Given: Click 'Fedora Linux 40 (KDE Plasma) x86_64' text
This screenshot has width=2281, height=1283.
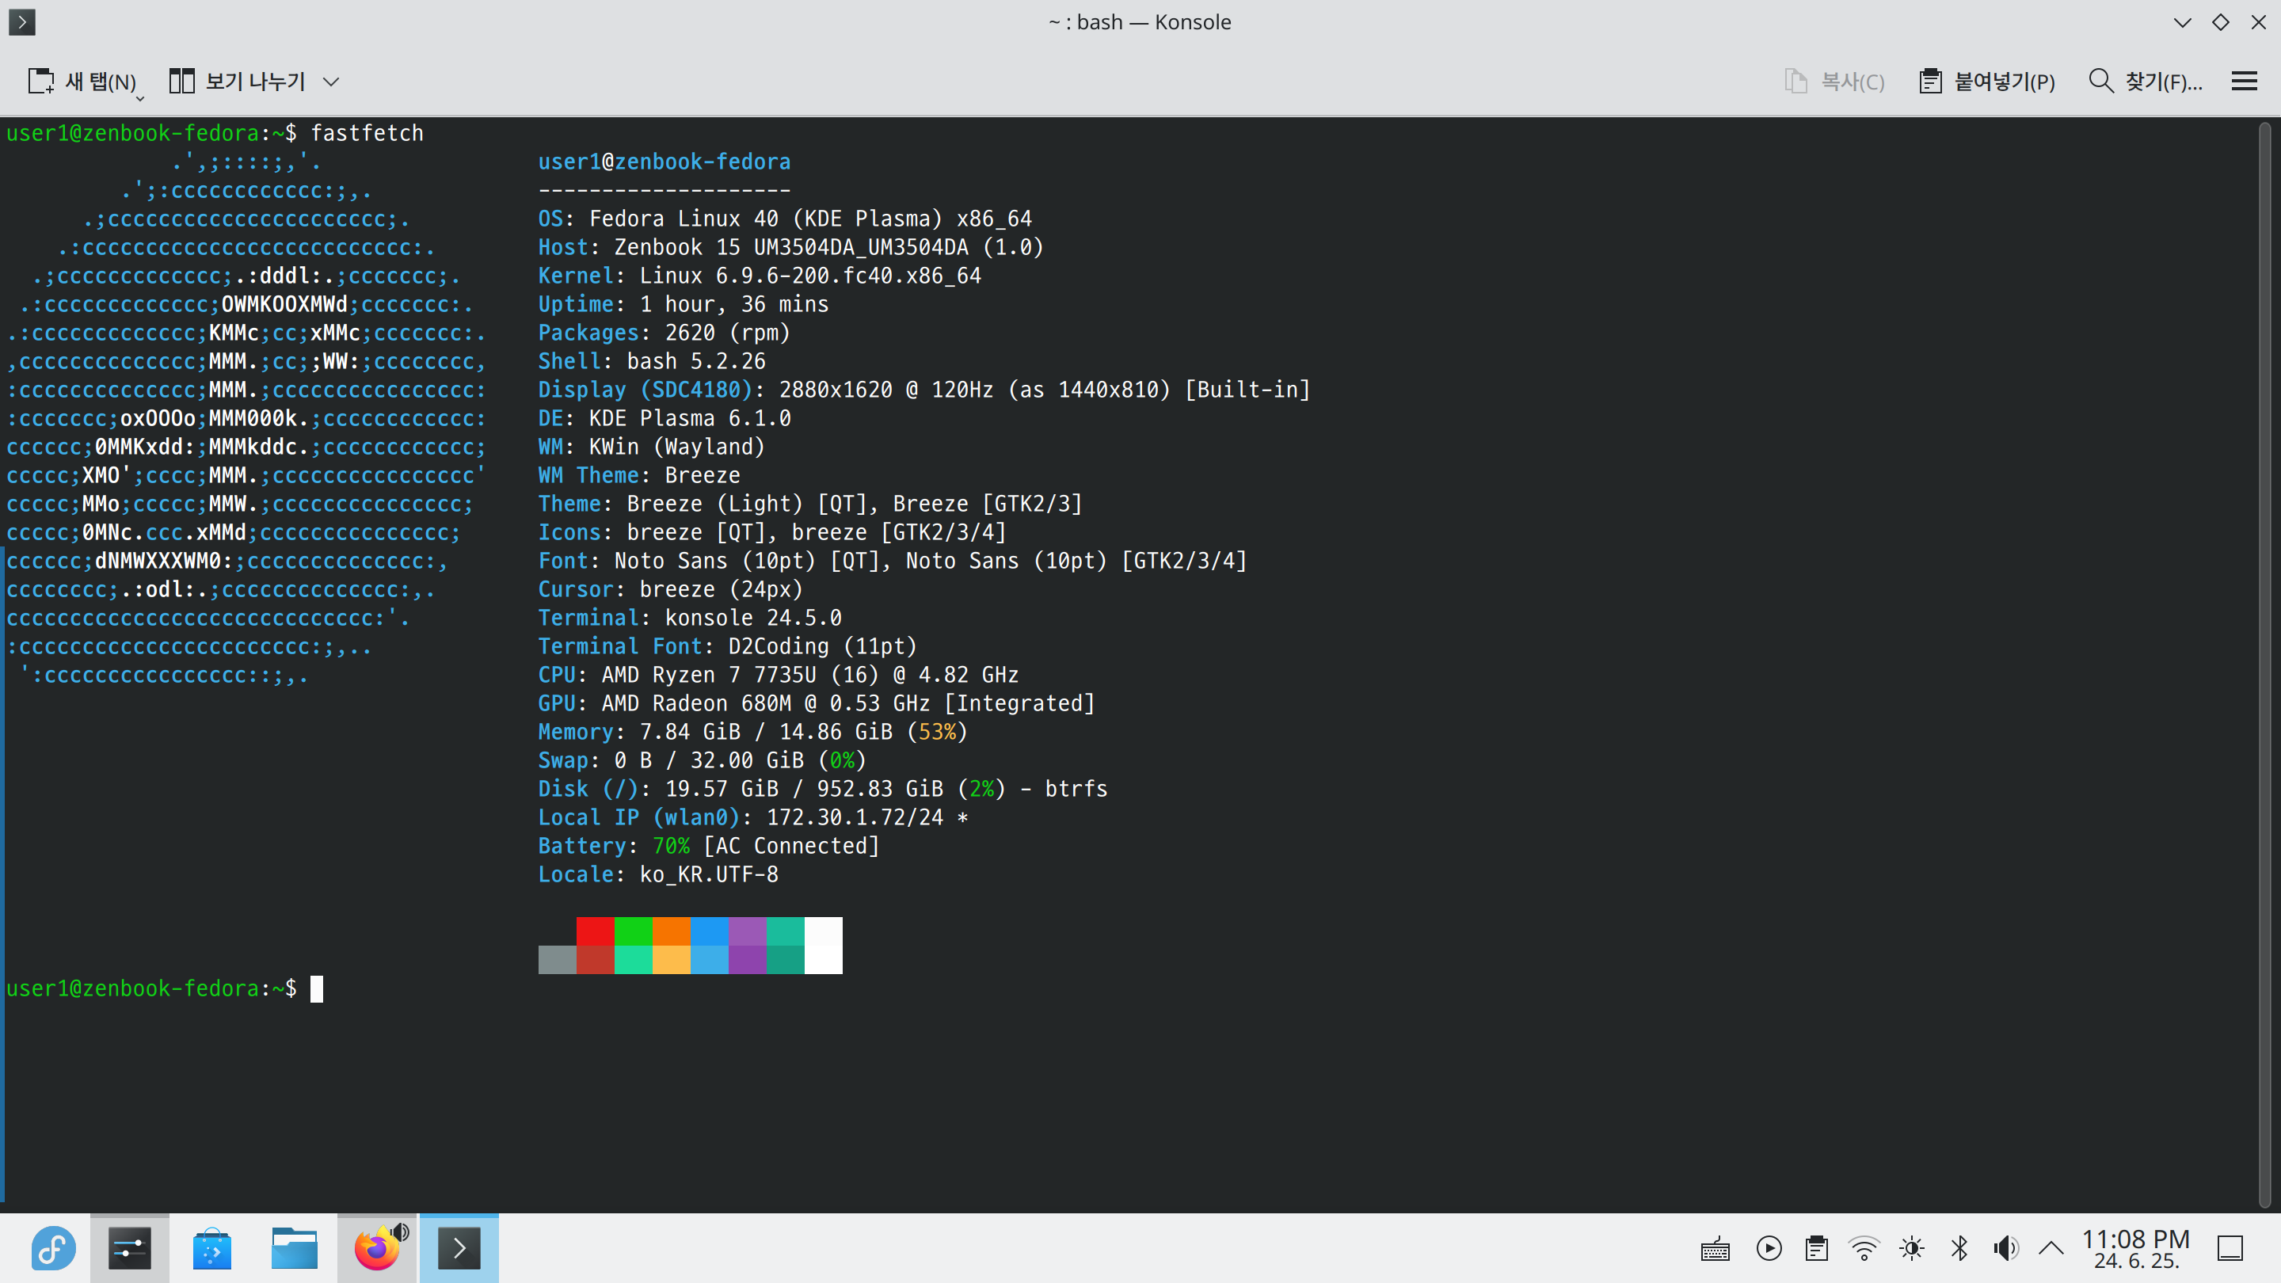Looking at the screenshot, I should click(810, 219).
